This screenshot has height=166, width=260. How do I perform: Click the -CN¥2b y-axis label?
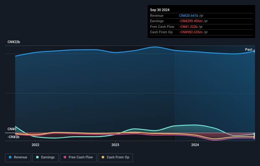[13, 137]
